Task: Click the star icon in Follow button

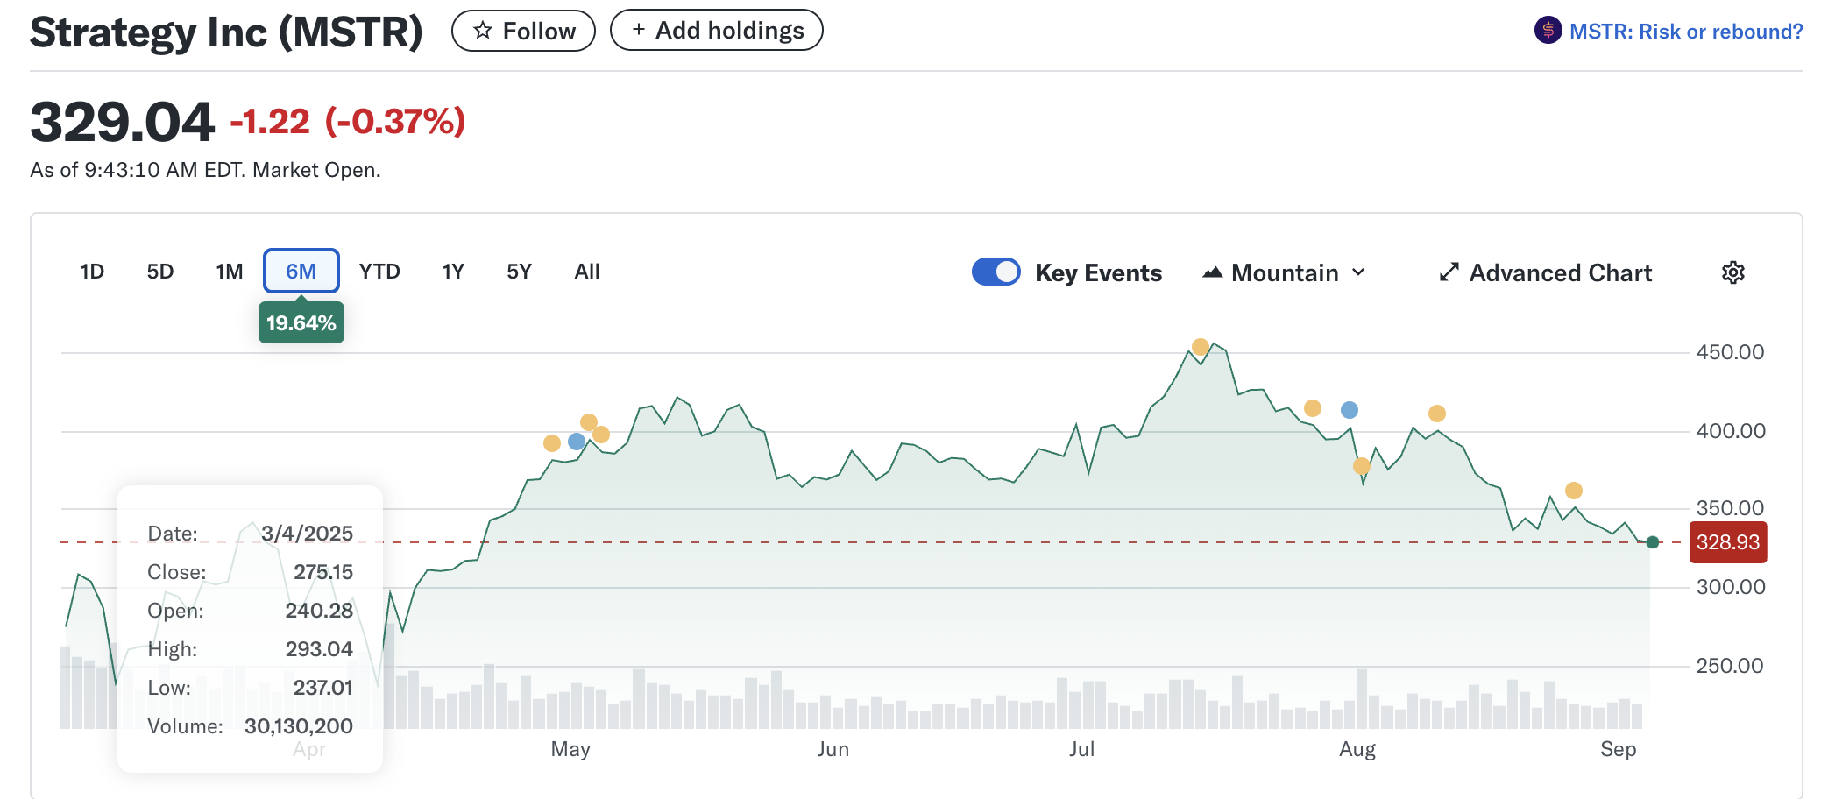Action: coord(482,31)
